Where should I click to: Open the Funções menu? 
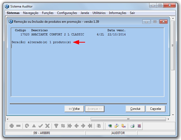click(48, 13)
